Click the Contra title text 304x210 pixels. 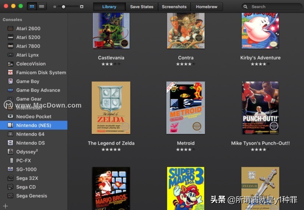[186, 58]
